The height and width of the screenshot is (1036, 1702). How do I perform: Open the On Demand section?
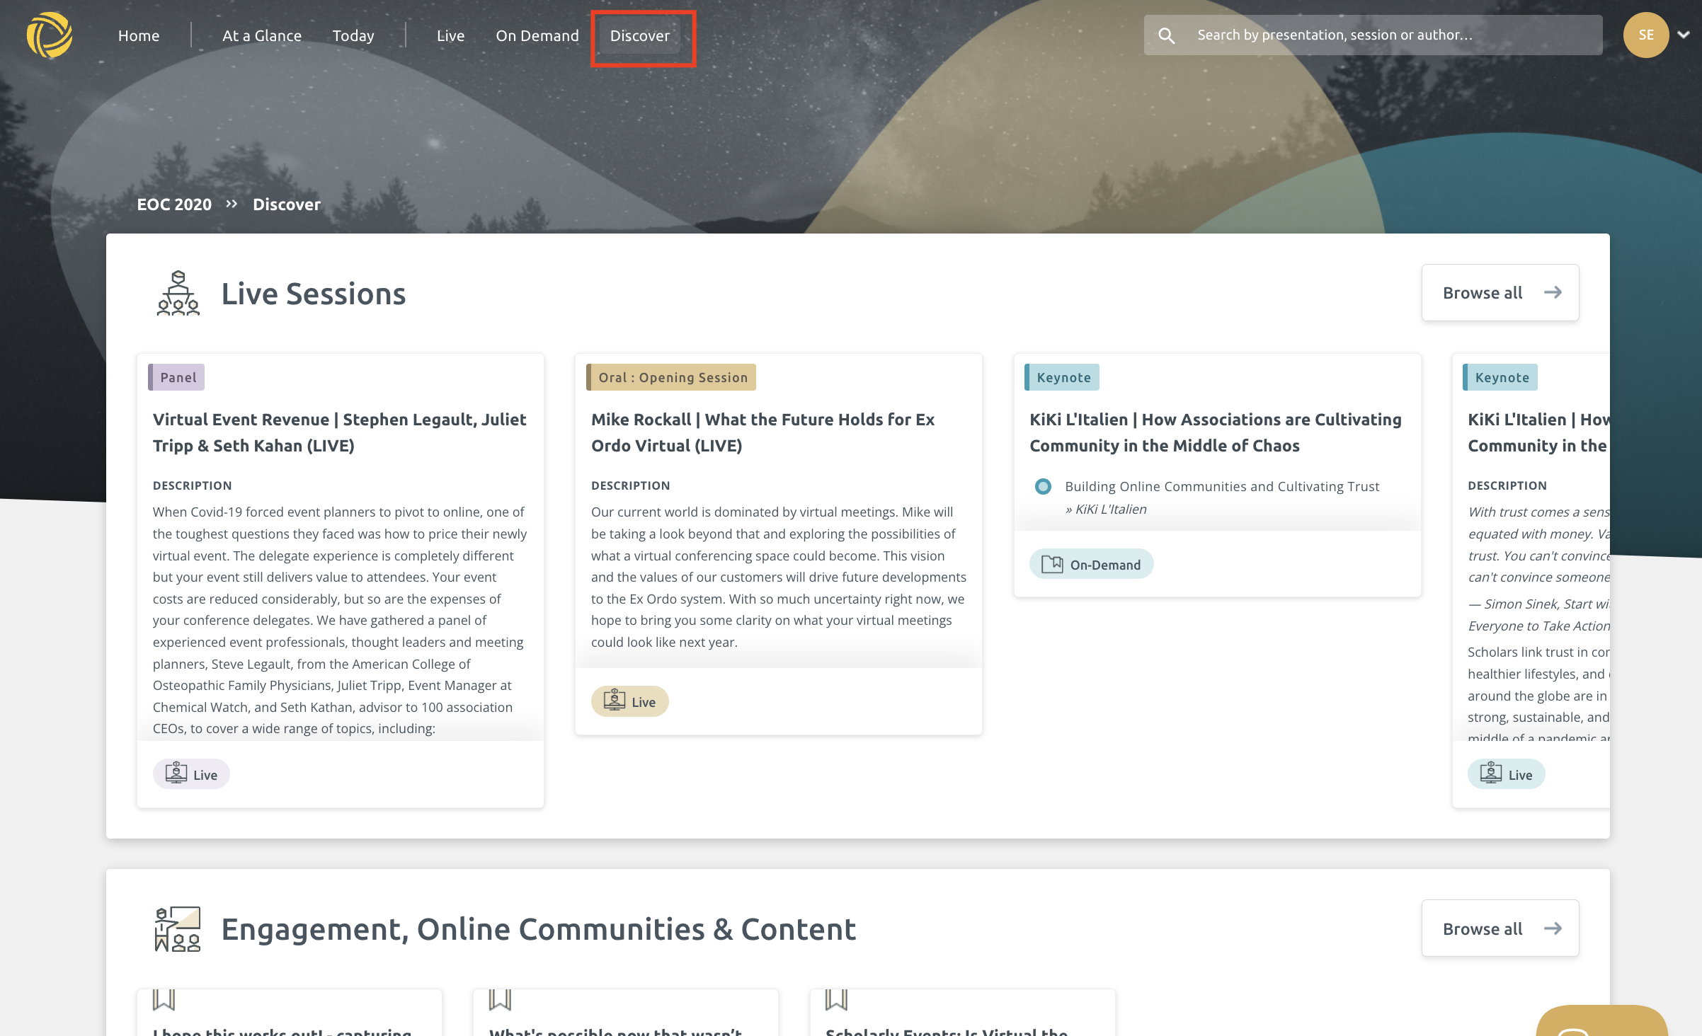[537, 35]
